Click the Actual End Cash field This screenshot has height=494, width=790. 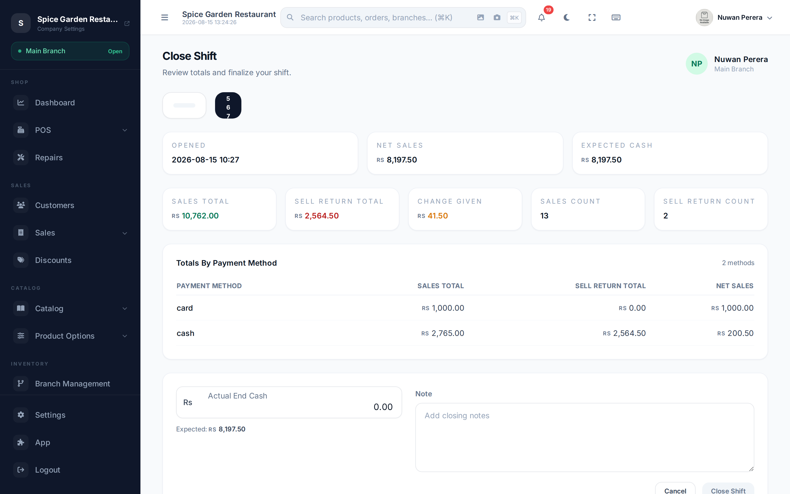289,402
